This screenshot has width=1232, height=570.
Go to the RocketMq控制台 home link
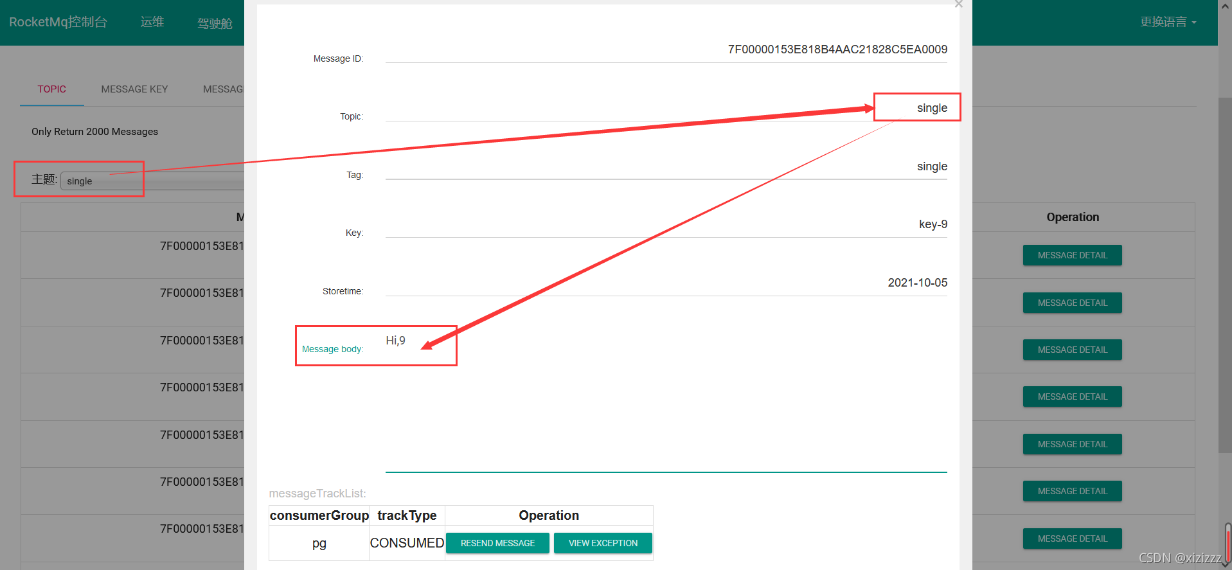(58, 22)
